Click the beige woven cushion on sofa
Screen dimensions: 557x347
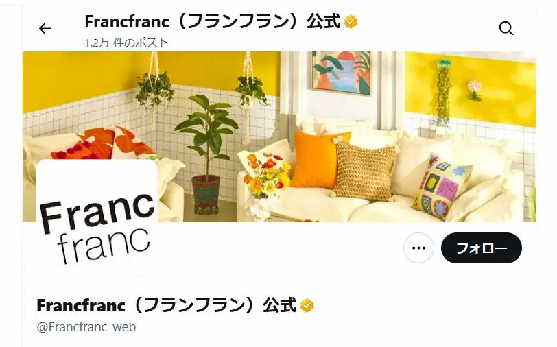coord(365,171)
